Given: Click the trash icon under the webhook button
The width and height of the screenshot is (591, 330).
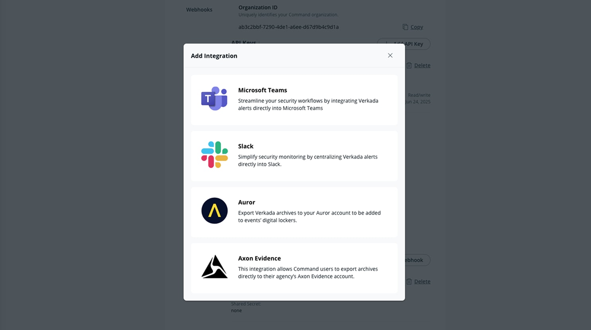Looking at the screenshot, I should point(409,281).
